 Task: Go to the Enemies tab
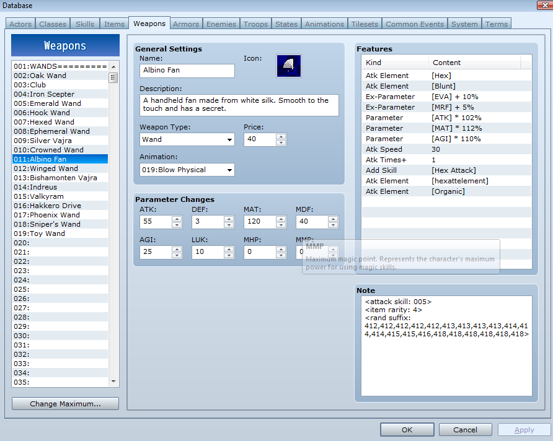tap(221, 24)
